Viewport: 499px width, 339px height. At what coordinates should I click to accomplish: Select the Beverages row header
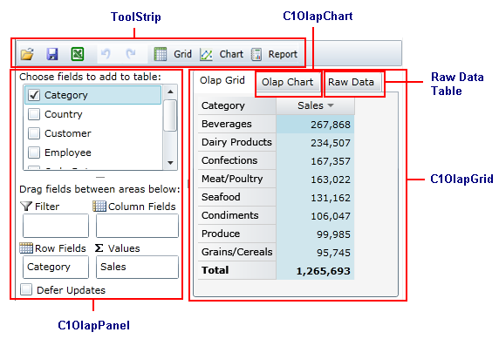236,124
